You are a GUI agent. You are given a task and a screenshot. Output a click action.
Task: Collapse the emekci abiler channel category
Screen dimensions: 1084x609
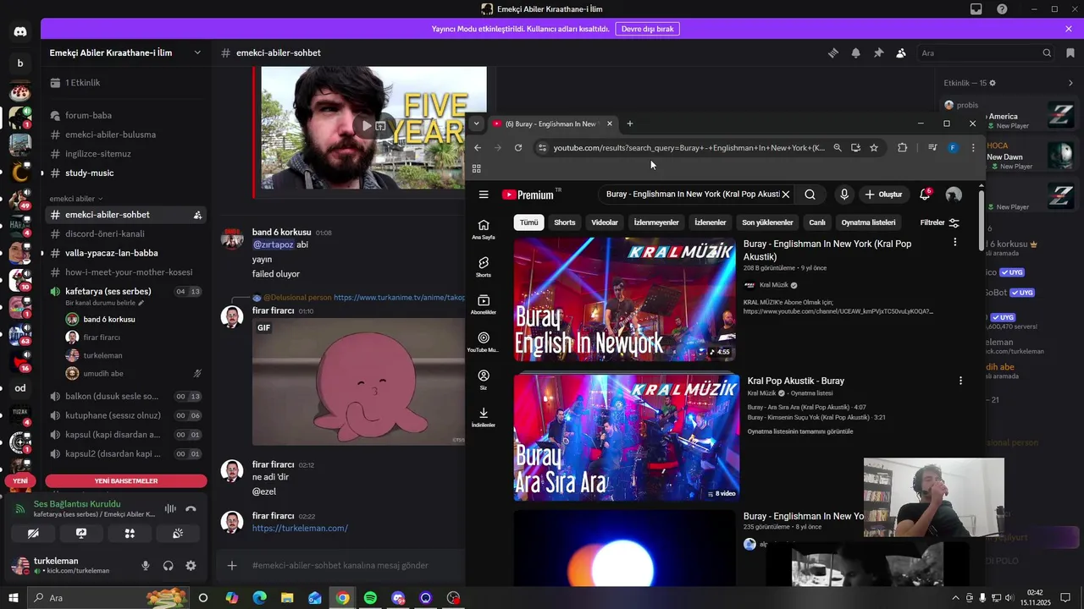coord(76,199)
